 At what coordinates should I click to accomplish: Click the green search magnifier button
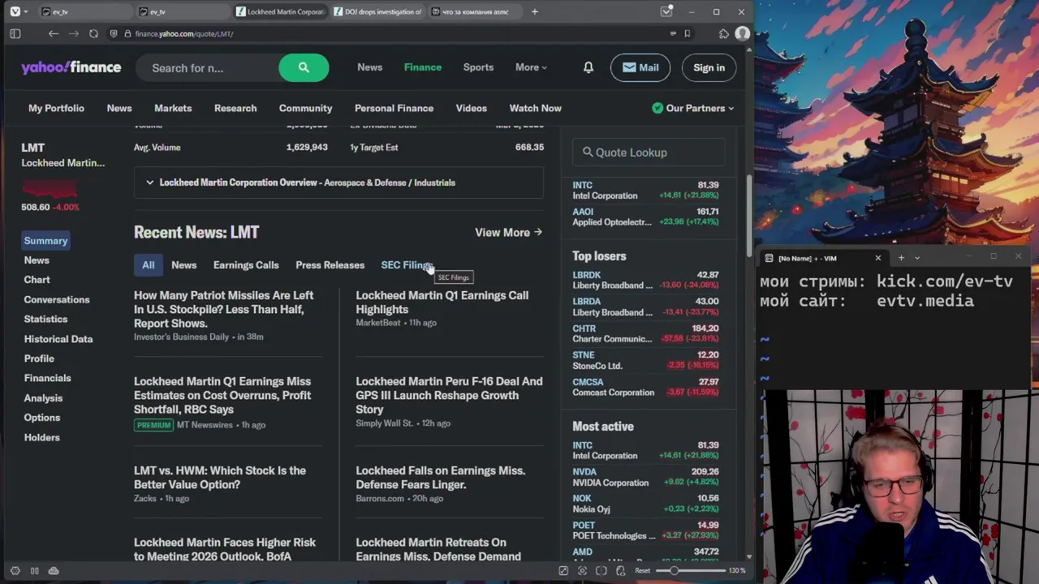pyautogui.click(x=304, y=67)
